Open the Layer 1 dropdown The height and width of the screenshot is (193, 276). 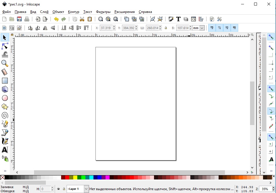[86, 189]
